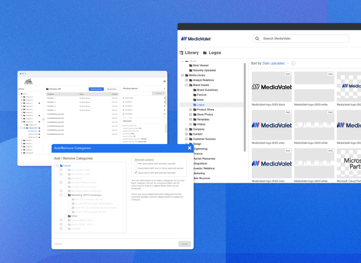
Task: Select Customer Success in the tree
Action: [204, 139]
